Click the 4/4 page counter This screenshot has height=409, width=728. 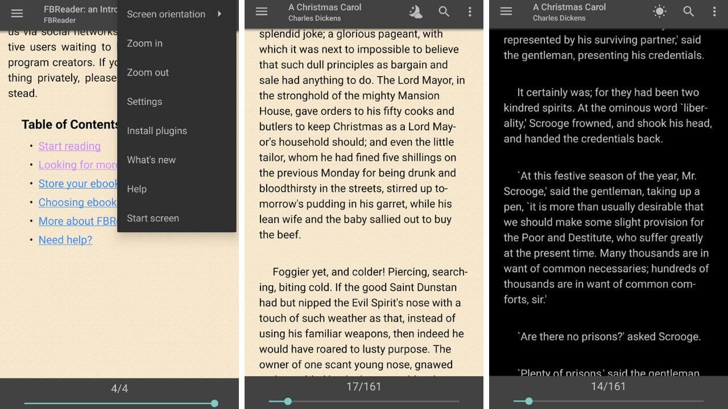pyautogui.click(x=119, y=389)
